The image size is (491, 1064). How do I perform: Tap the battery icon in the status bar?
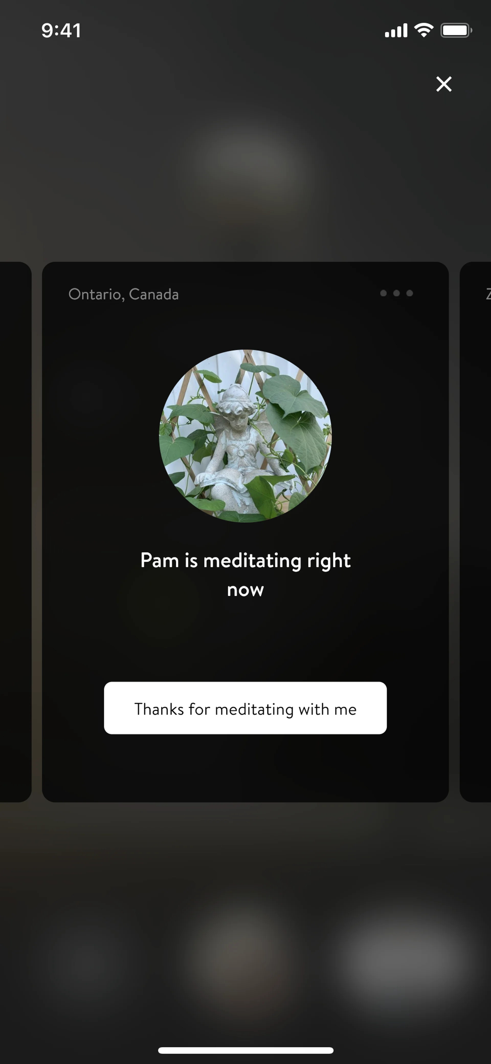pos(456,30)
